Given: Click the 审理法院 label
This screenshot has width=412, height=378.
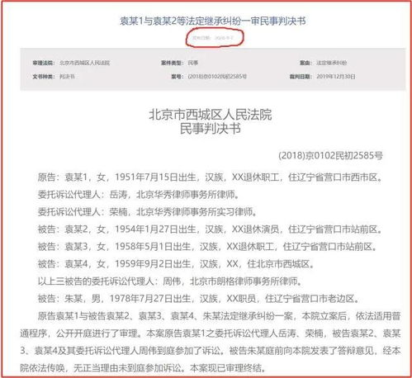Looking at the screenshot, I should 44,63.
